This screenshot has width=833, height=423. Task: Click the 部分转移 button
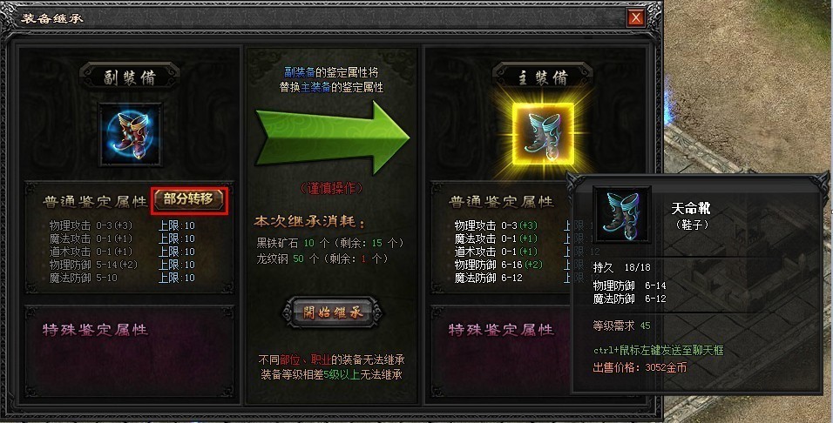click(x=189, y=199)
